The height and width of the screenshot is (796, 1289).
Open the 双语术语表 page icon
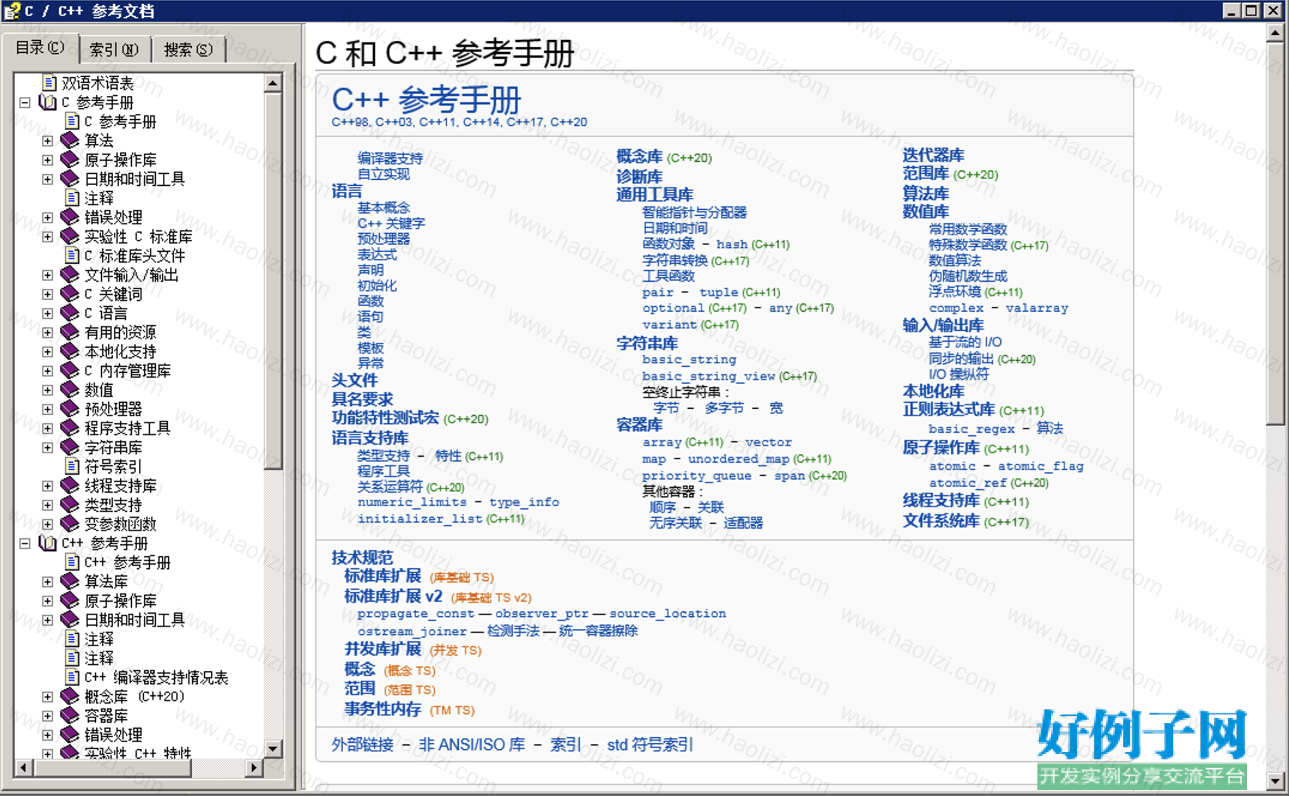[x=50, y=83]
